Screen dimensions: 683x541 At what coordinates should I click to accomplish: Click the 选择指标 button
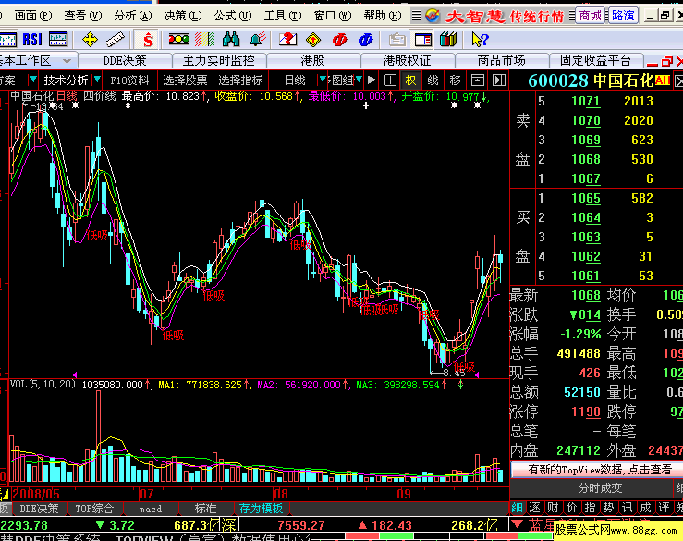240,80
